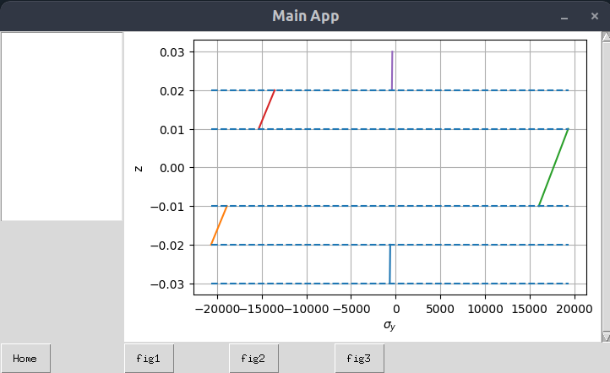This screenshot has height=373, width=610.
Task: Switch to the fig2 plot
Action: [253, 358]
